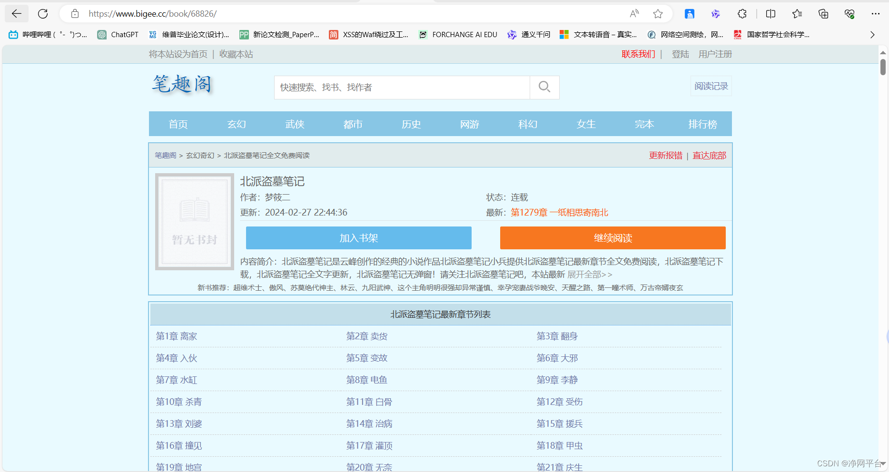Image resolution: width=889 pixels, height=472 pixels.
Task: Open the favorites list icon
Action: (797, 14)
